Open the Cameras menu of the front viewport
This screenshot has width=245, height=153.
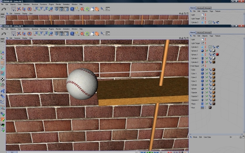click(x=17, y=38)
